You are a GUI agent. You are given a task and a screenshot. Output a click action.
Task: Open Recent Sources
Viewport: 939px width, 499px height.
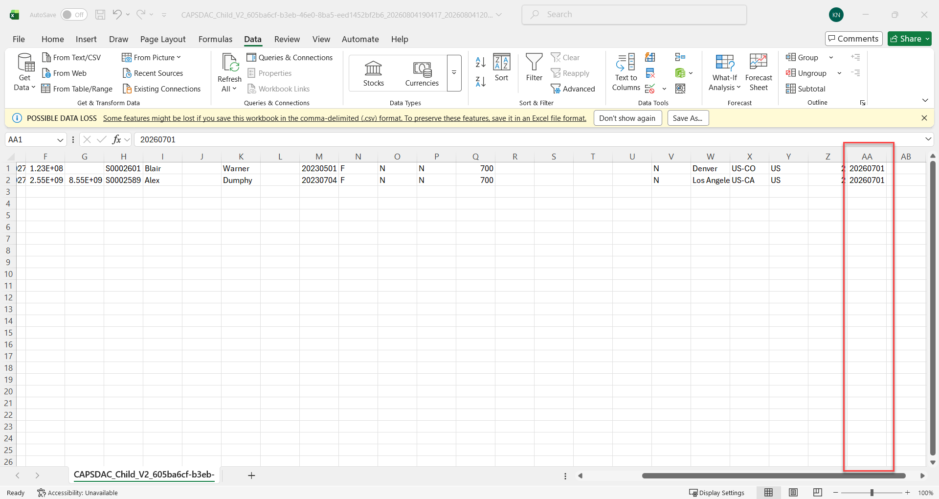tap(153, 73)
